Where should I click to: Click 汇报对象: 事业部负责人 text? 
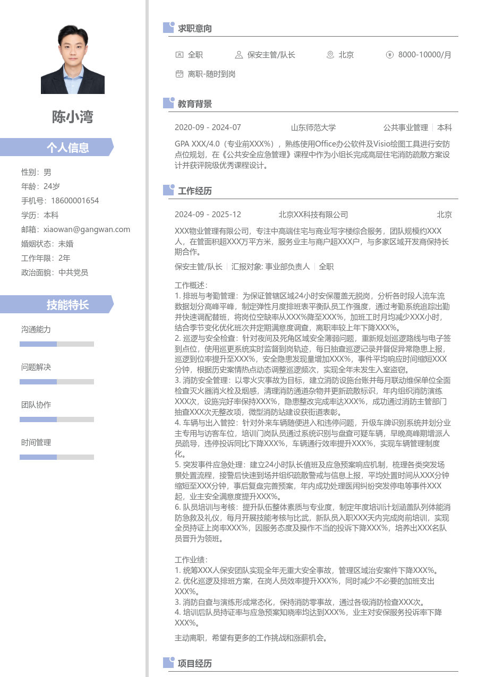(x=270, y=267)
